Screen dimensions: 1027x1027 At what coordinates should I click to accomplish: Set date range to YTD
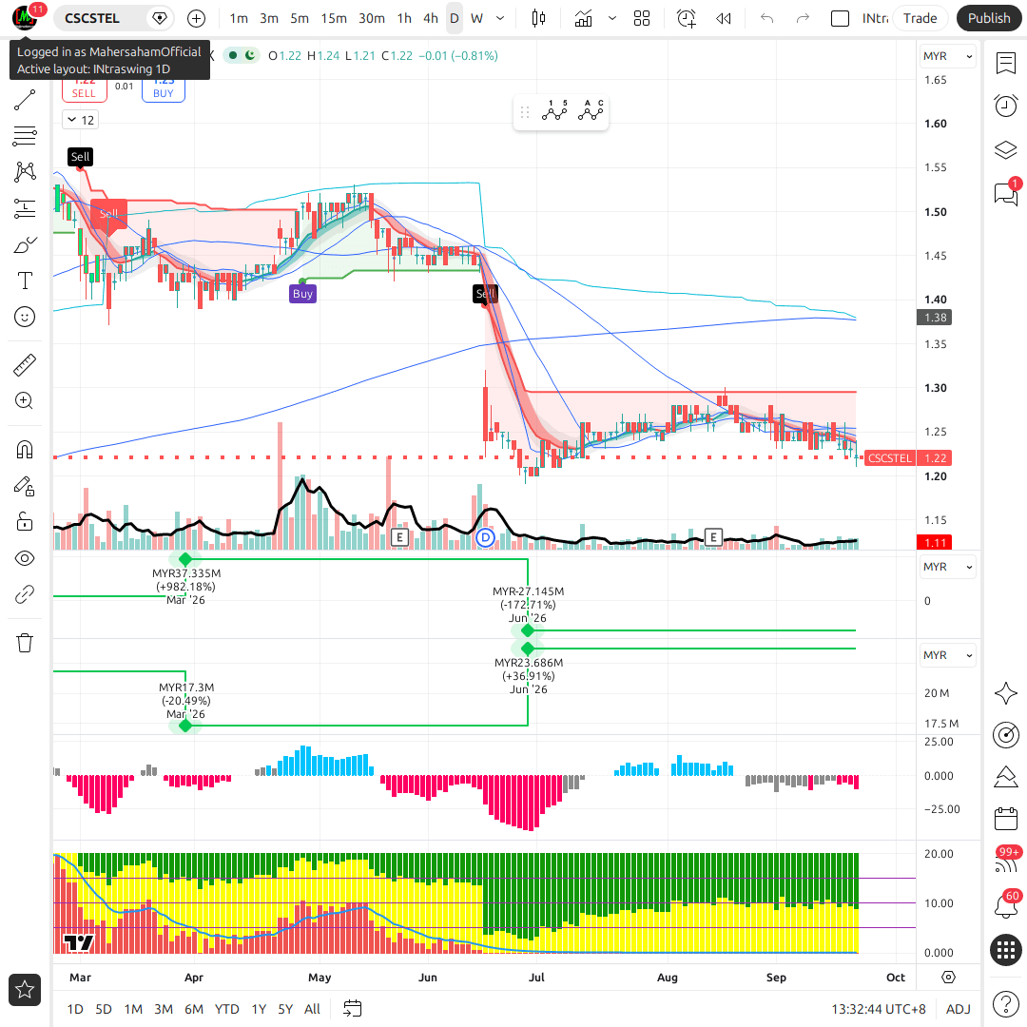(226, 1009)
